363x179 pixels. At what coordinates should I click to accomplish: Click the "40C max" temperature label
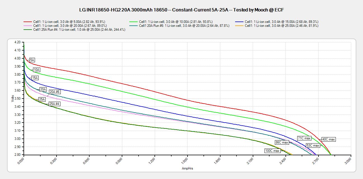pos(328,139)
